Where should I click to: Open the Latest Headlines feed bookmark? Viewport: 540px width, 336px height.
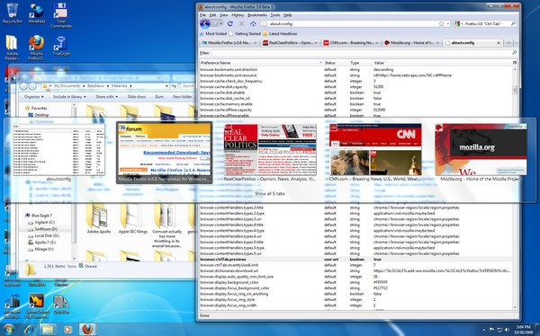tap(280, 34)
